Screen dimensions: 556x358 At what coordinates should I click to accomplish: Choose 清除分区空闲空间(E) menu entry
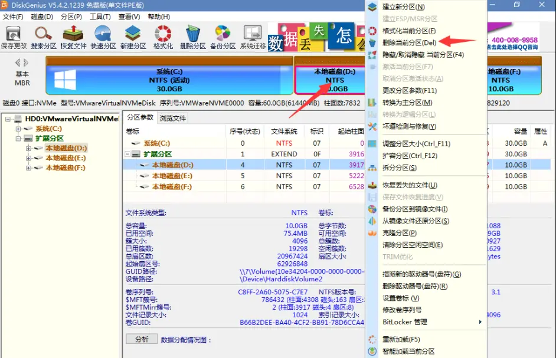(x=413, y=245)
